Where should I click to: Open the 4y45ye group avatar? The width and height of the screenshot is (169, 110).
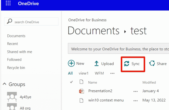click(x=12, y=97)
